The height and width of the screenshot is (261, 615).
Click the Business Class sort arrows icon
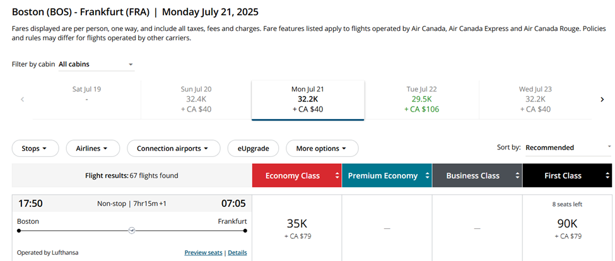(x=517, y=176)
